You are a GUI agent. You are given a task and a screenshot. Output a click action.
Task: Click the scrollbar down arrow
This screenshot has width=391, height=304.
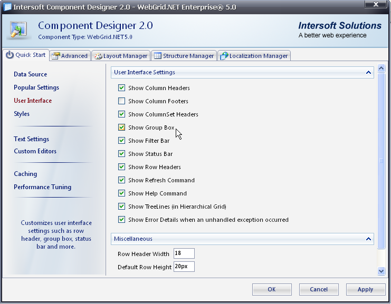[381, 271]
